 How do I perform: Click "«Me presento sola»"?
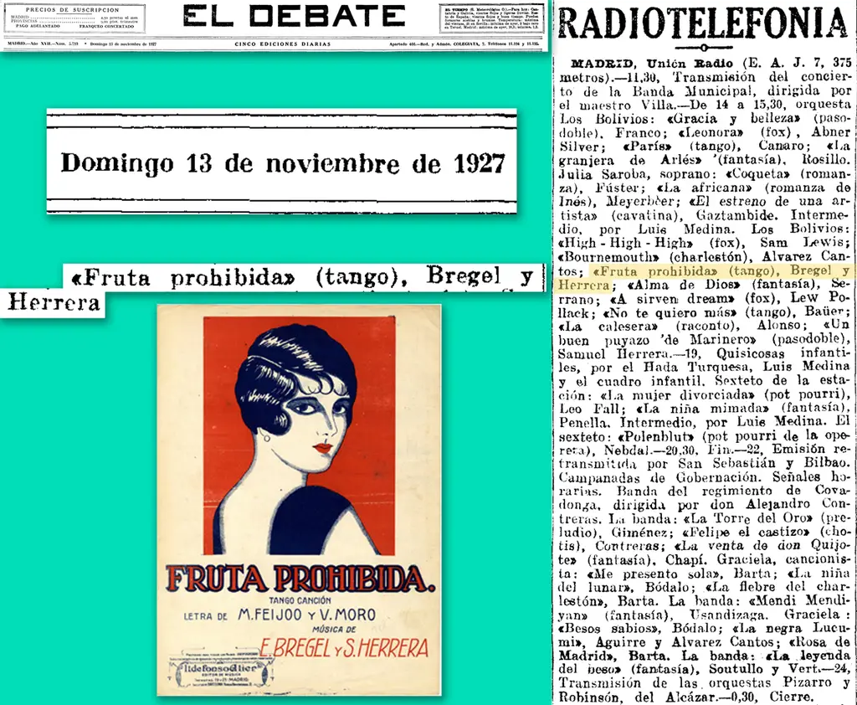coord(654,574)
